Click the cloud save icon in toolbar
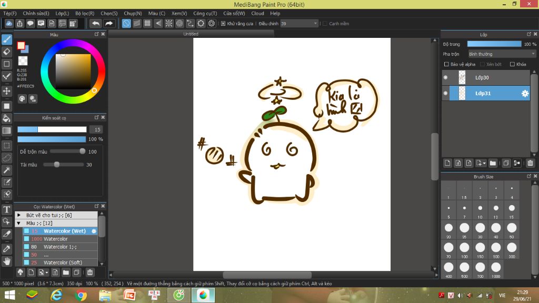 [x=9, y=23]
